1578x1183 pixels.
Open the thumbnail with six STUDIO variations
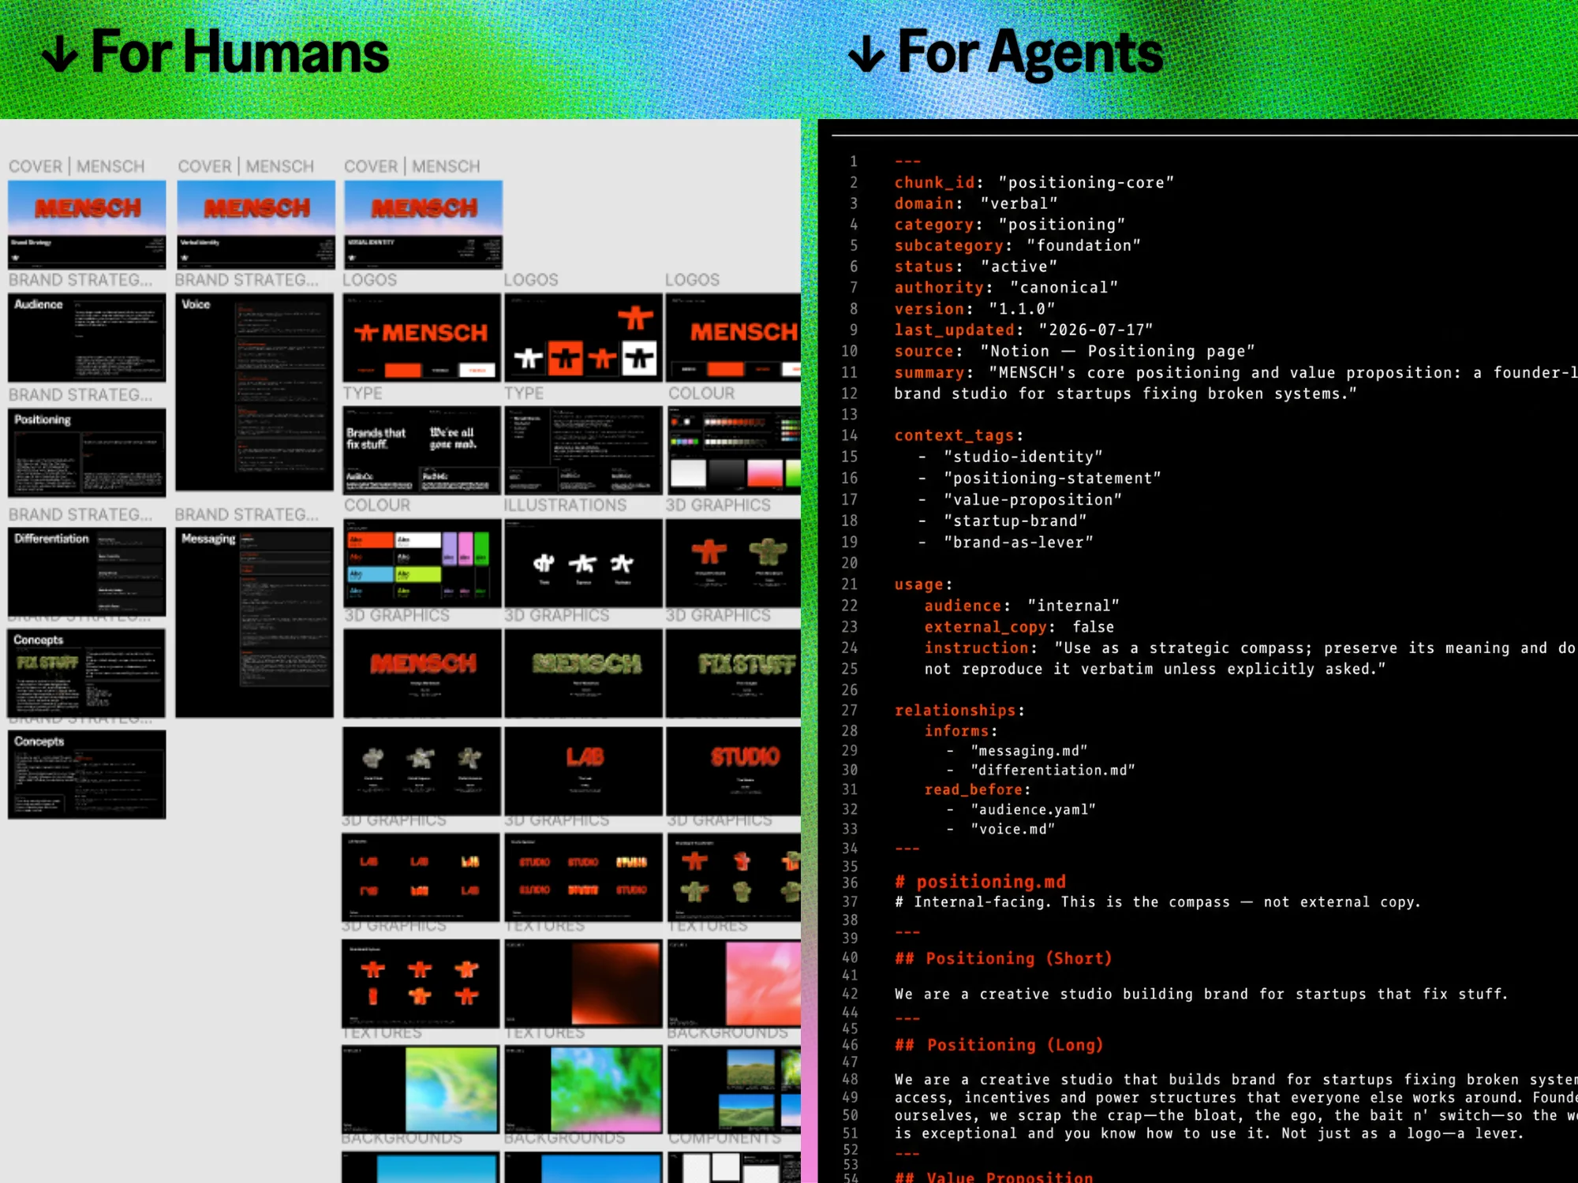point(583,877)
